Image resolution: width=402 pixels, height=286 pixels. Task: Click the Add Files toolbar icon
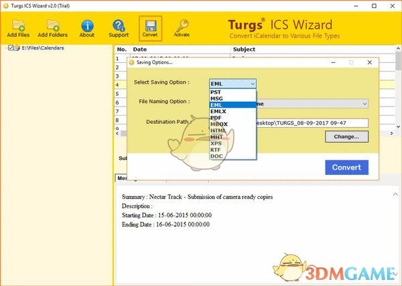click(18, 28)
